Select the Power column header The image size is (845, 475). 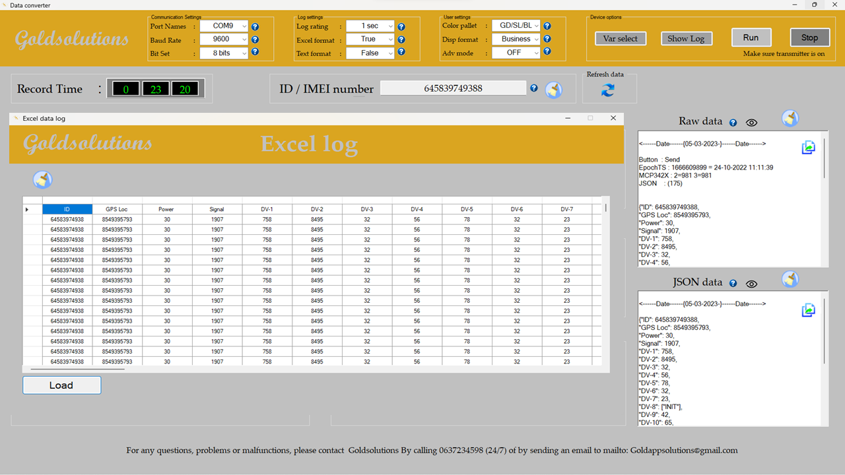(x=167, y=209)
